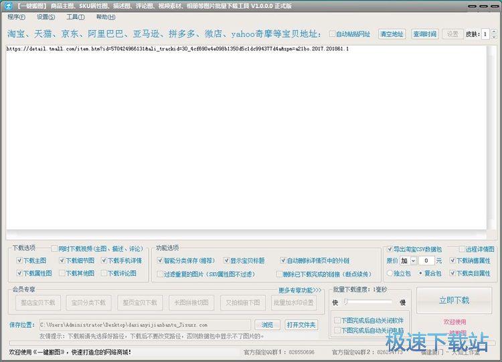Image resolution: width=502 pixels, height=362 pixels.
Task: Click inside the product URL text area
Action: [246, 134]
